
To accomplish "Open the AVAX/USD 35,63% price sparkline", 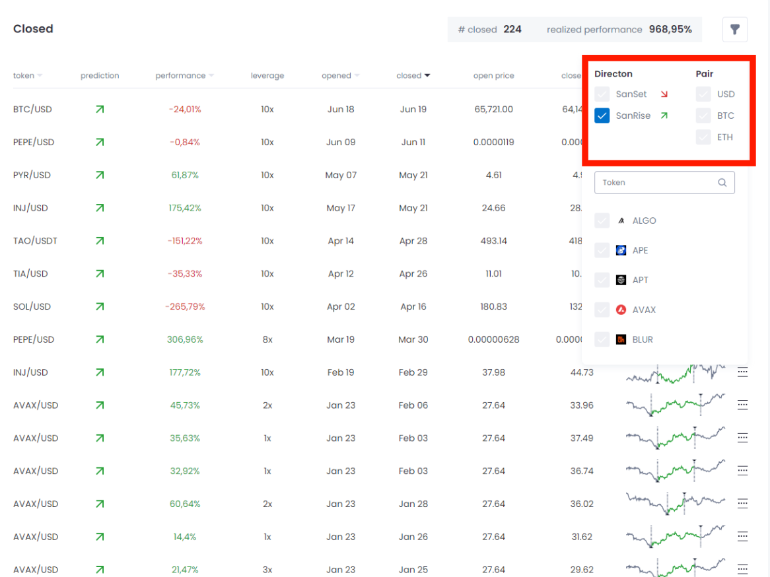I will [x=675, y=438].
